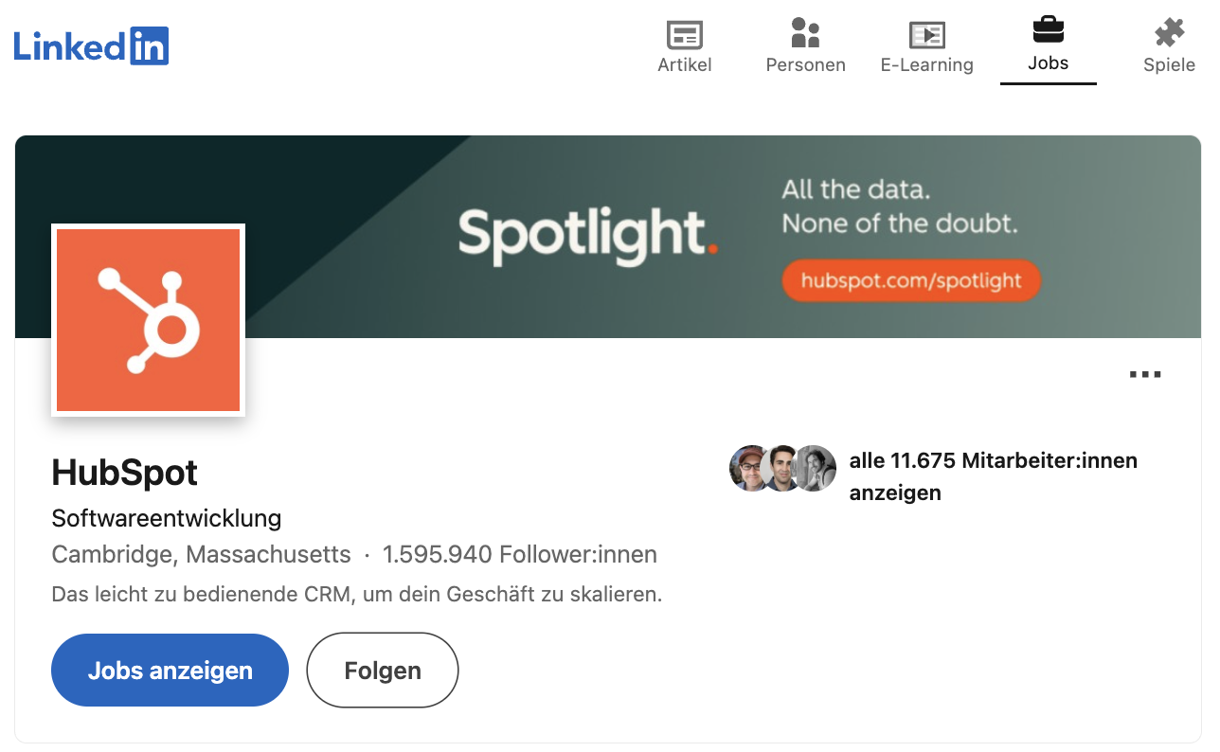1220x752 pixels.
Task: Open the three-dot more options menu
Action: 1145,374
